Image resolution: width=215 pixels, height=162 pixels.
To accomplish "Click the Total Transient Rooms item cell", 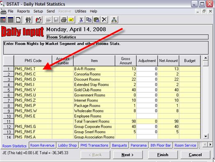I will 94,121.
